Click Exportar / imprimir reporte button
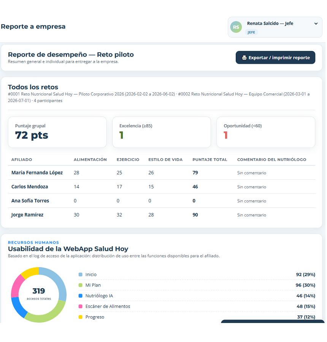This screenshot has height=342, width=327. pos(276,58)
